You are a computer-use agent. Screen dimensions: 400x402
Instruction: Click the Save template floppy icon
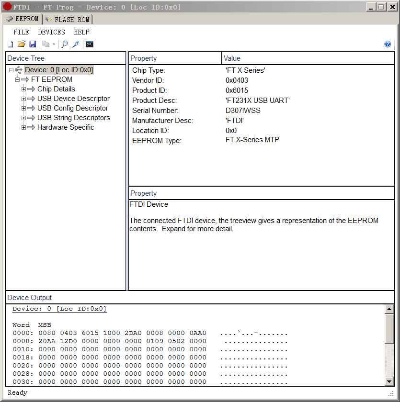coord(33,44)
